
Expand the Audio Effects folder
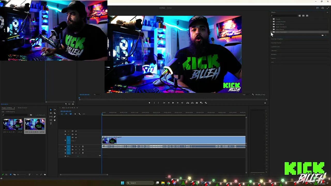pos(271,24)
